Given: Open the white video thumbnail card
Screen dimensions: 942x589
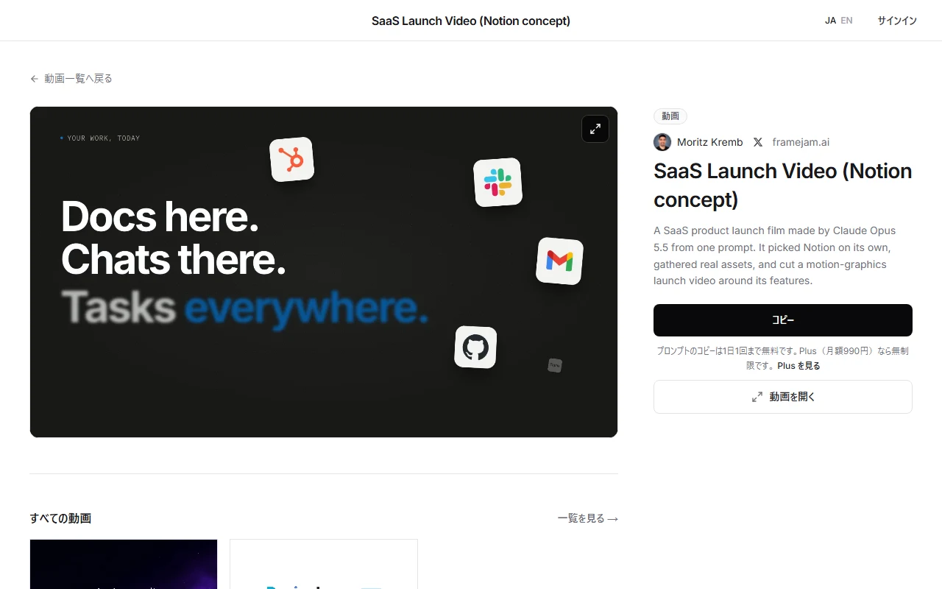Looking at the screenshot, I should click(324, 564).
